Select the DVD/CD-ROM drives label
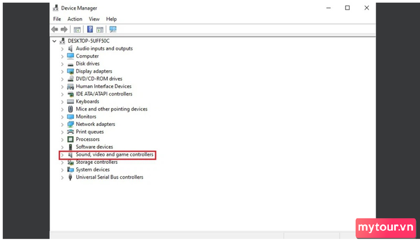The height and width of the screenshot is (243, 420). click(x=99, y=79)
